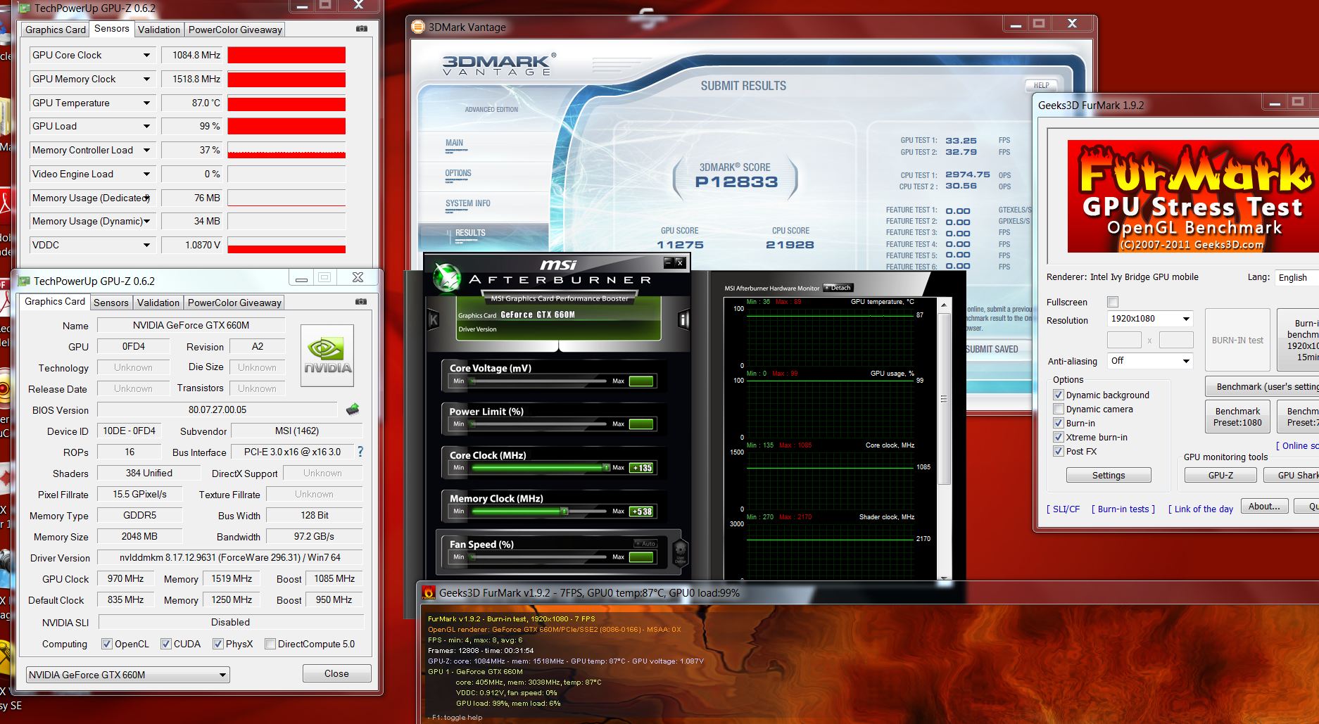Open the Link of the day
1319x724 pixels.
(x=1201, y=509)
